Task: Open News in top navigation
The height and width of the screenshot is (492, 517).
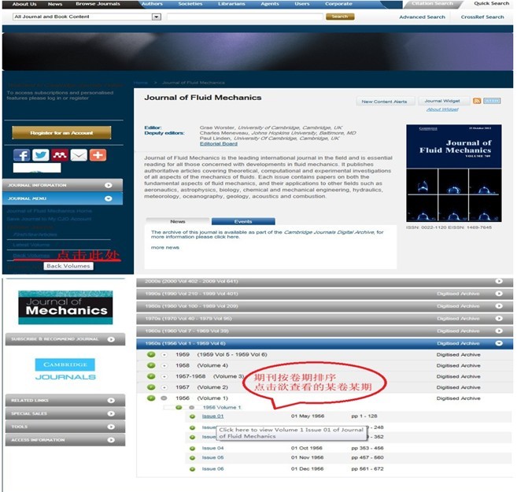Action: point(55,4)
